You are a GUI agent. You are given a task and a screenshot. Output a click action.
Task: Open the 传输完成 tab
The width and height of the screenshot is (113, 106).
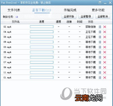70,10
